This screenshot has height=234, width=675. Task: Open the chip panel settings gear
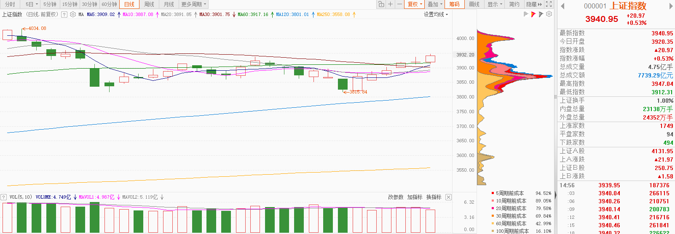click(549, 14)
